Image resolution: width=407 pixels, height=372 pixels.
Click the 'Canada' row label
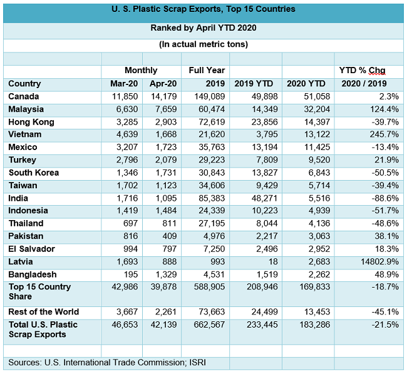pos(24,96)
